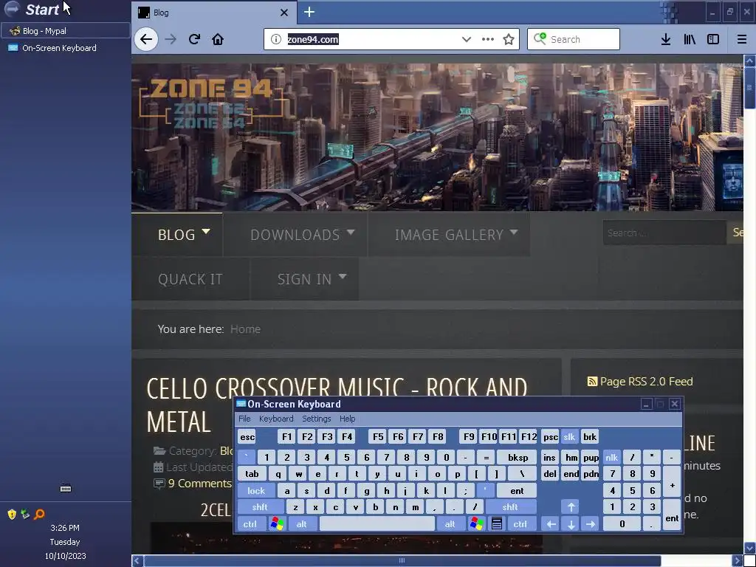Click the up arrow key on the On-Screen Keyboard
The image size is (756, 567).
571,507
